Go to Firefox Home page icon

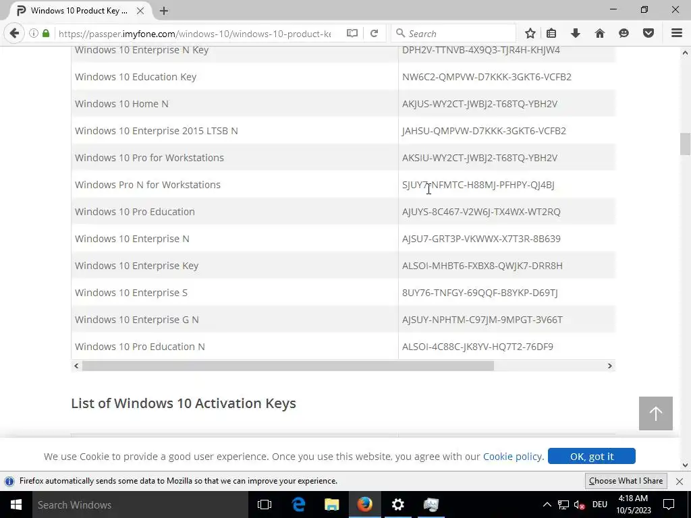[600, 34]
